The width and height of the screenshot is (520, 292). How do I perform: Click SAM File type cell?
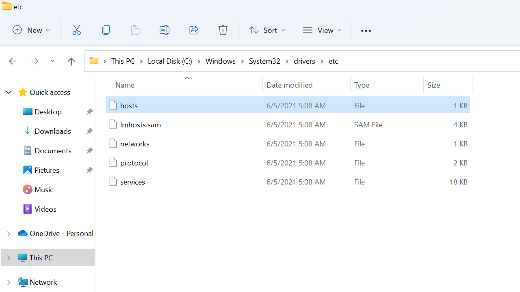368,125
